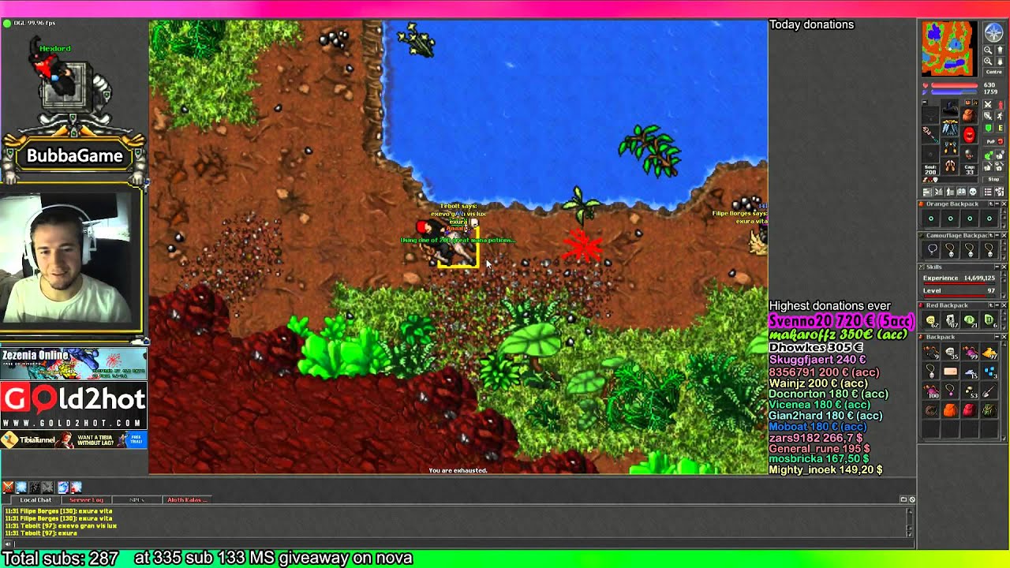Select the boots equipment slot
The width and height of the screenshot is (1010, 568).
tap(949, 166)
